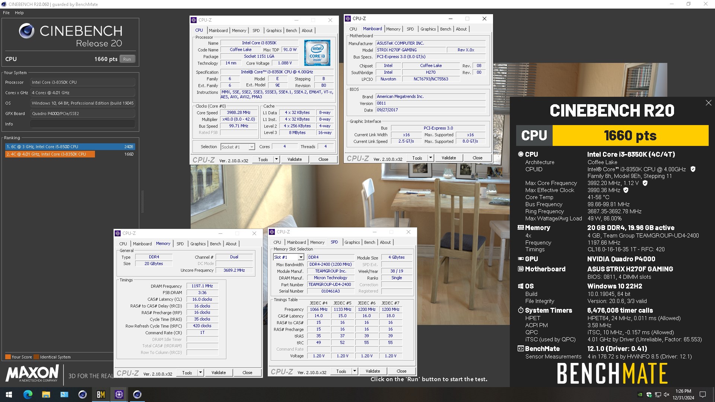Viewport: 715px width, 402px height.
Task: Select the i5-8500 ranking entry
Action: [70, 147]
